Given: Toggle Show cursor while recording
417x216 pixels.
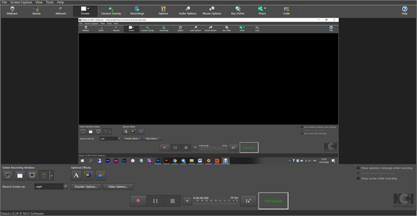Looking at the screenshot, I should point(358,178).
